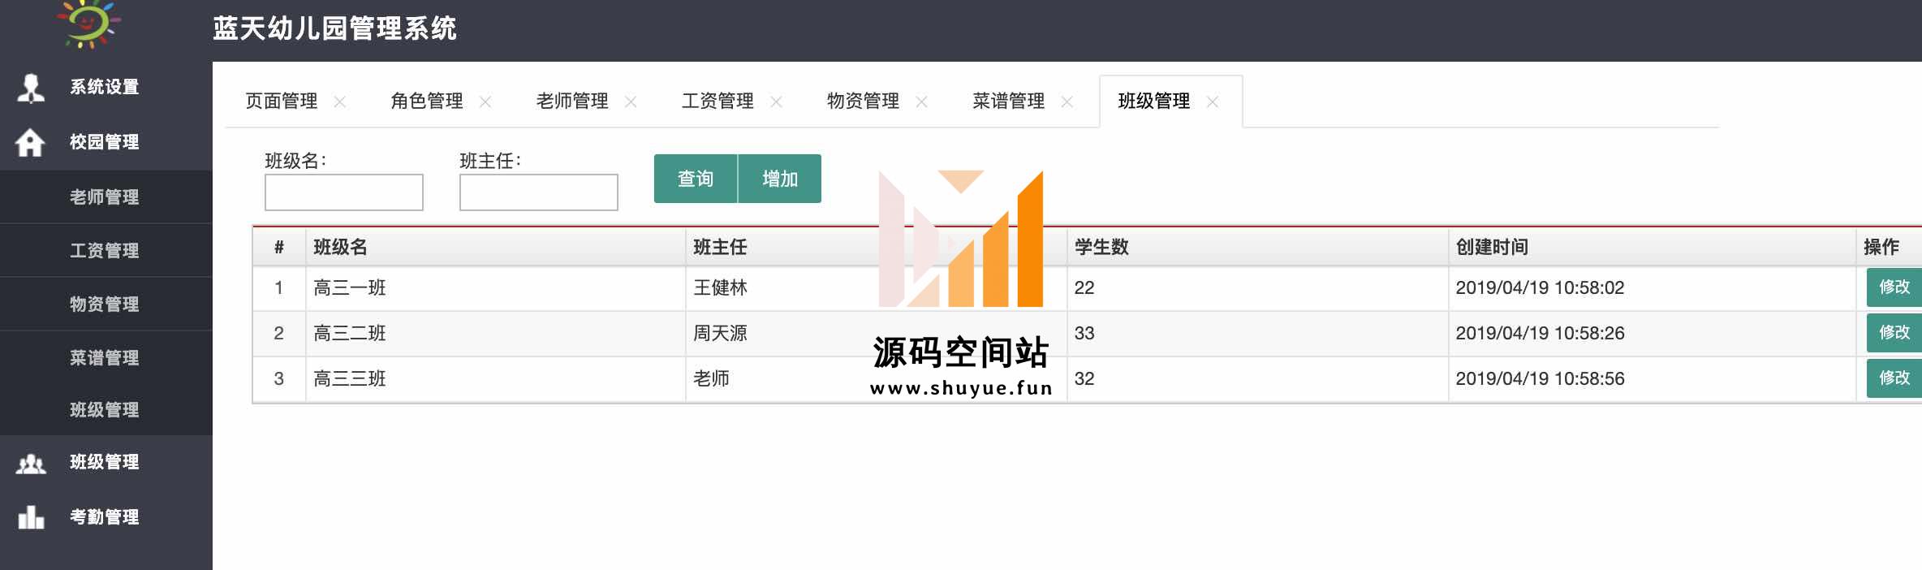Click student count 33
The image size is (1922, 570).
(1084, 334)
